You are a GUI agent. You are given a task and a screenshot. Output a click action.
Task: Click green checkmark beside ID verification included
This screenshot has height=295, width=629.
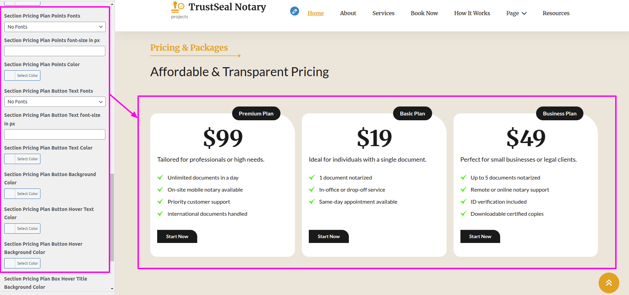point(464,202)
